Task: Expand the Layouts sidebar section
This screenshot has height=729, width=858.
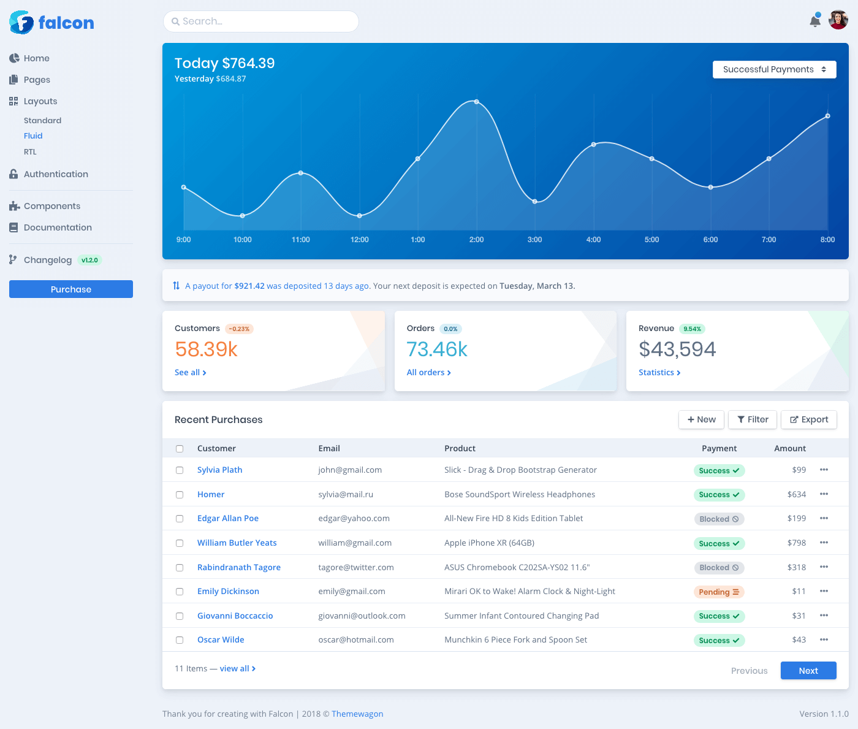Action: pyautogui.click(x=40, y=101)
